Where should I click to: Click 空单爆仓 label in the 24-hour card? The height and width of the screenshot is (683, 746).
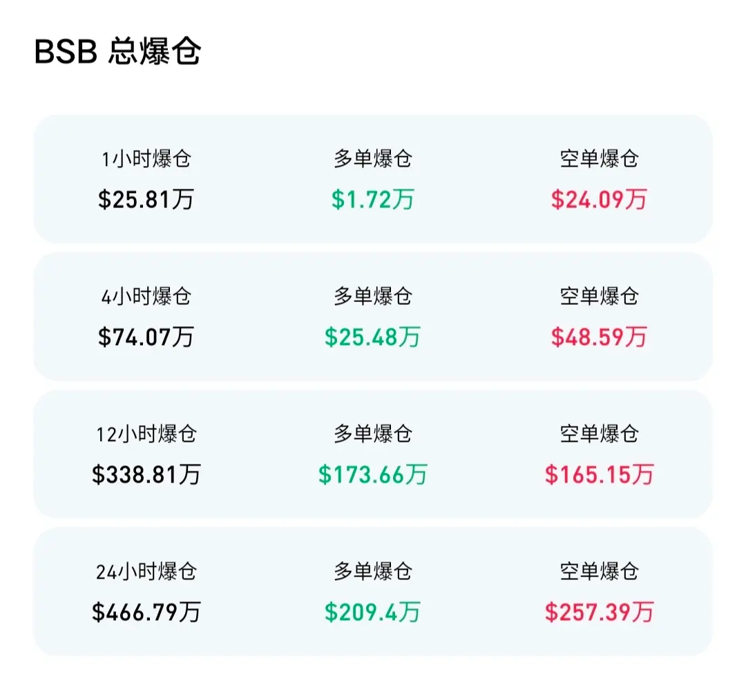coord(599,572)
